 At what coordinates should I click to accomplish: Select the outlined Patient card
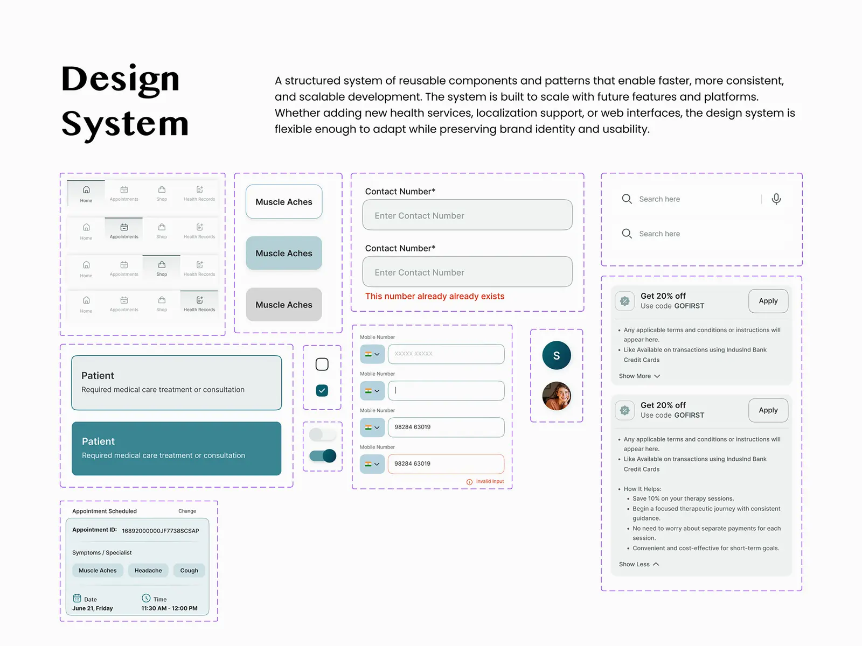pos(177,383)
